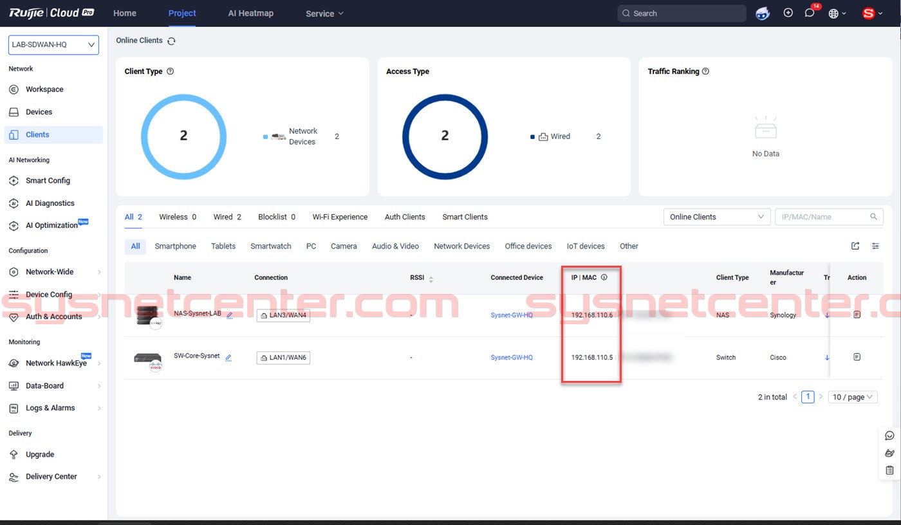The image size is (901, 525).
Task: Click the LAN1/WAN6 connection badge
Action: (283, 358)
